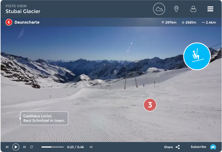222x152 pixels.
Task: Click the 0:23 / 0:46 time display
Action: pos(75,147)
